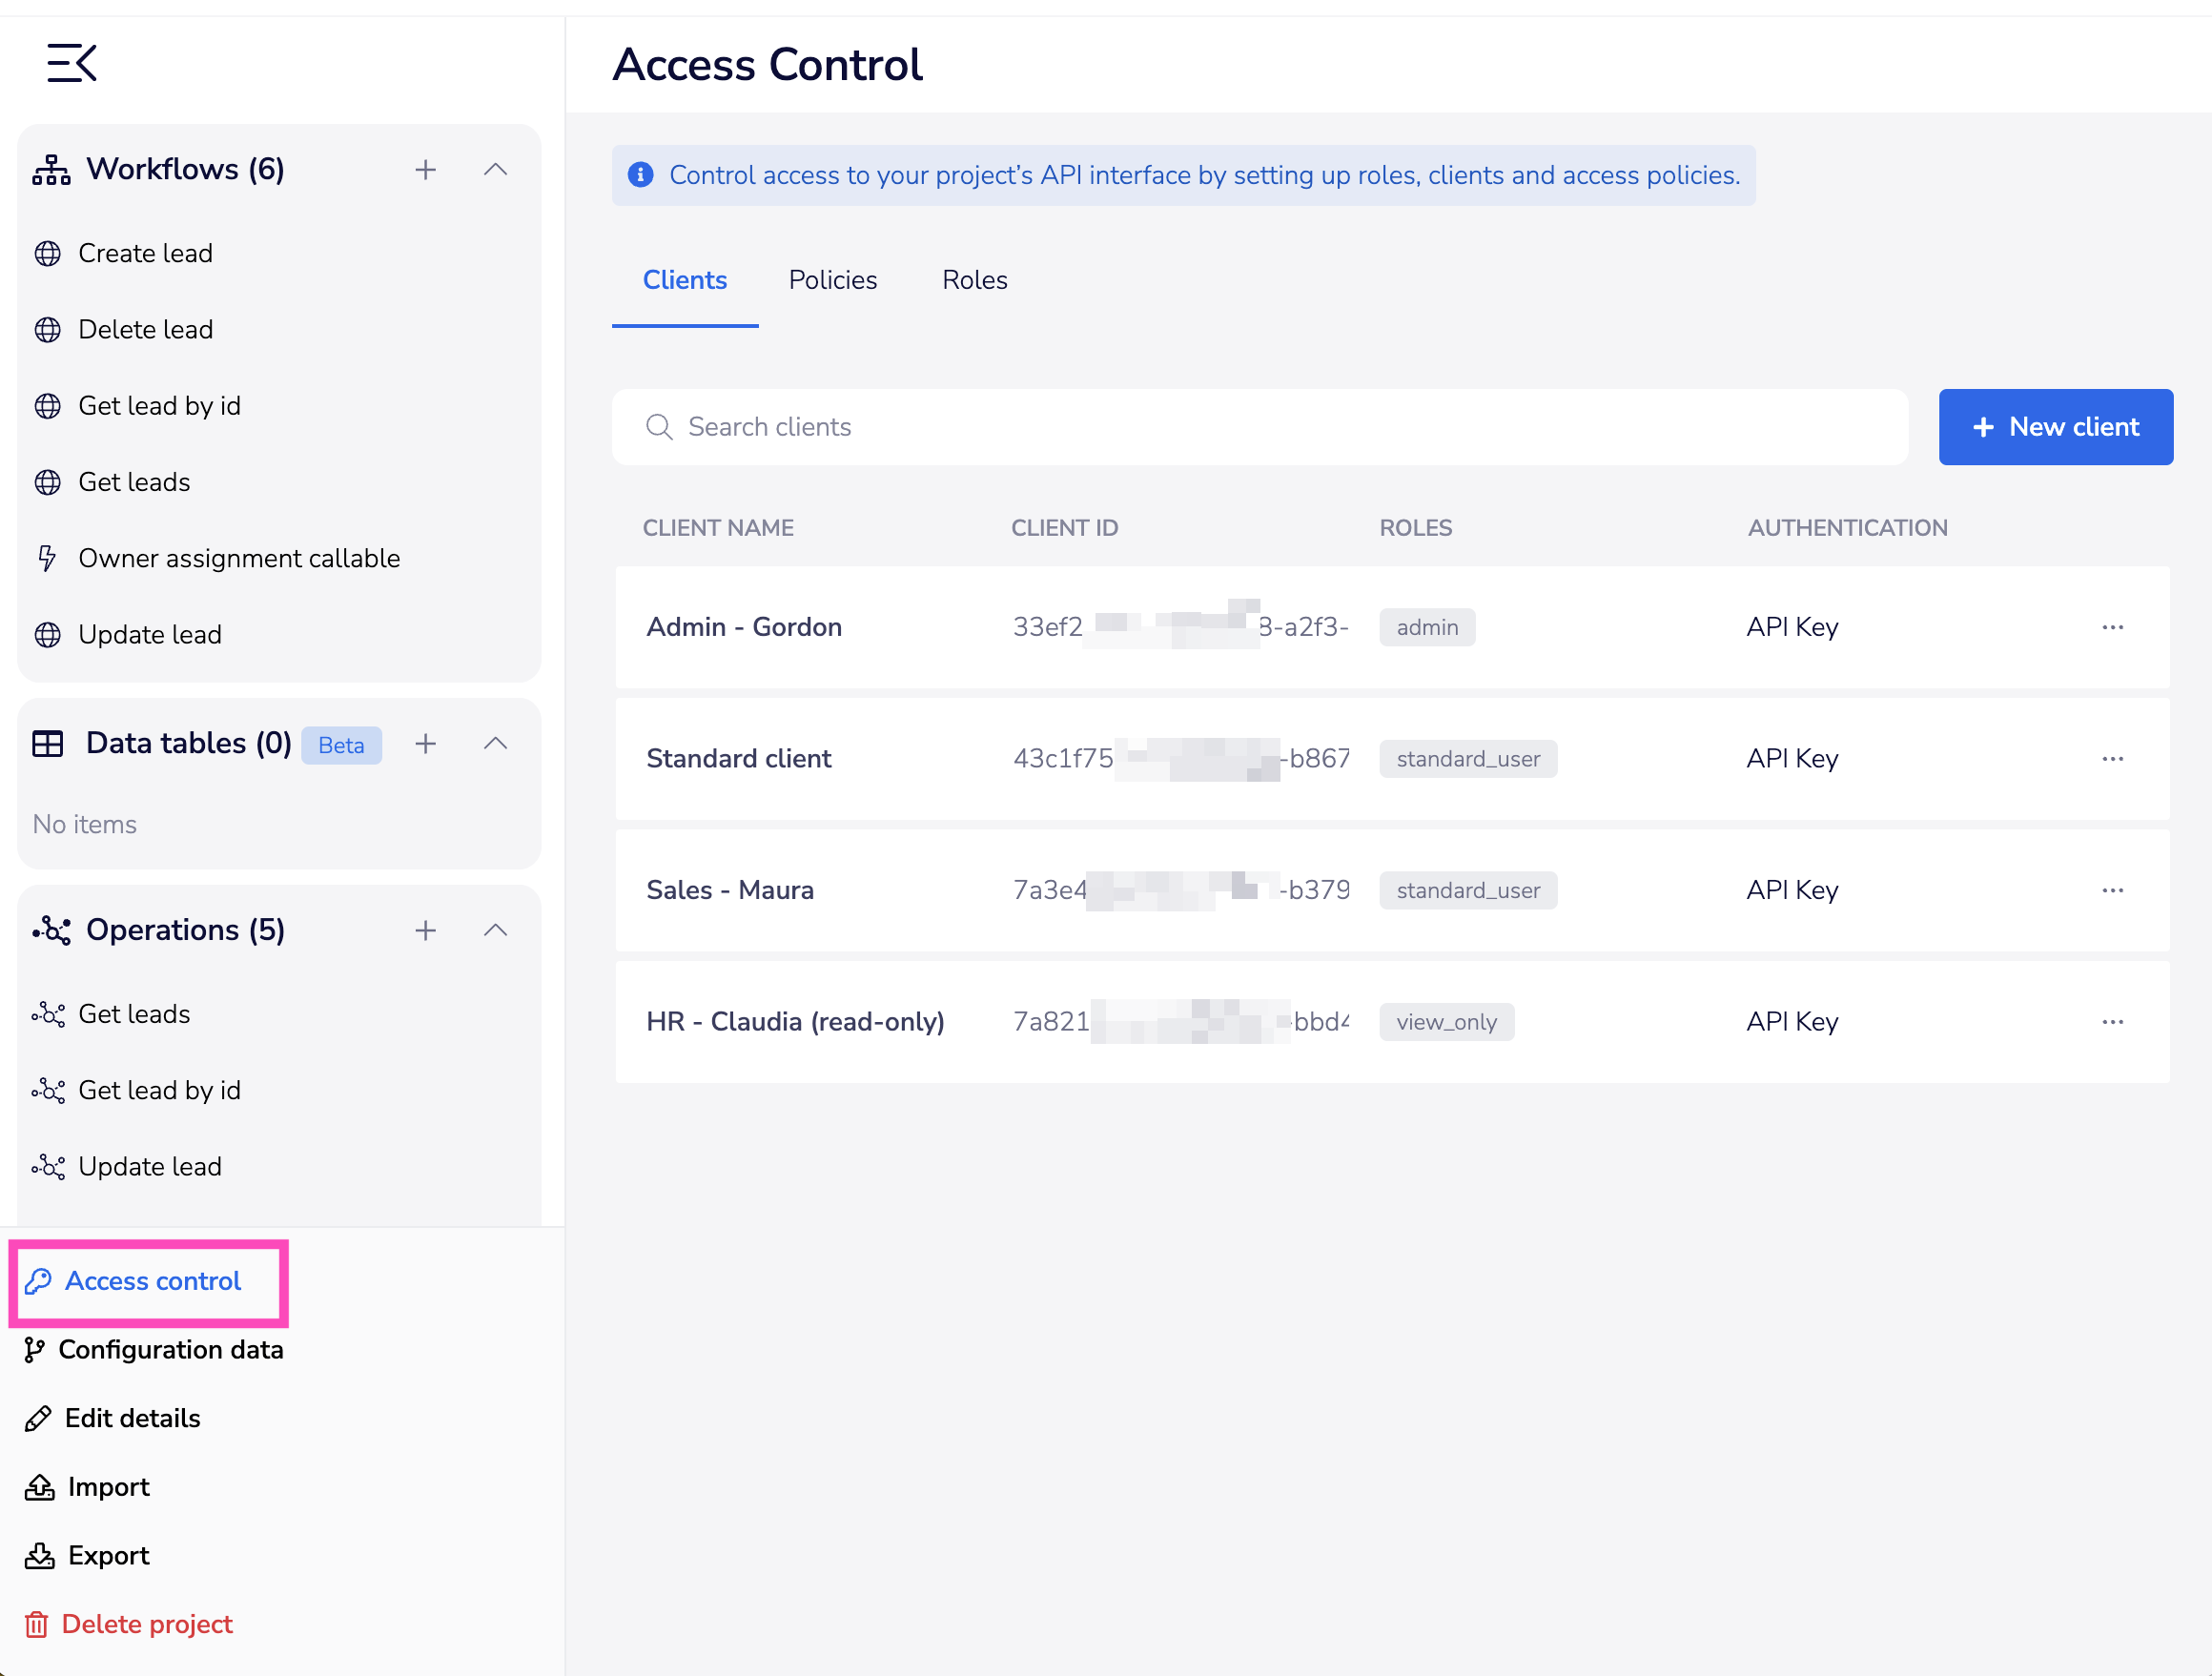Screen dimensions: 2212x1676
Task: Click the plus icon to add a data table
Action: click(x=425, y=743)
